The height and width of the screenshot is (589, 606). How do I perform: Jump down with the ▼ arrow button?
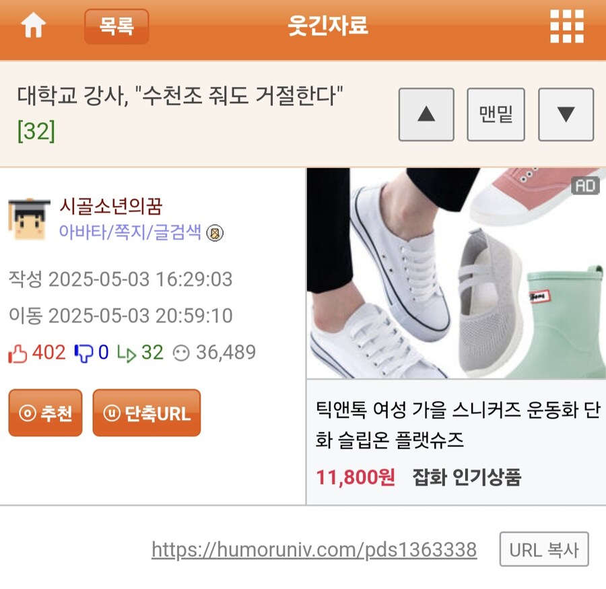coord(566,114)
